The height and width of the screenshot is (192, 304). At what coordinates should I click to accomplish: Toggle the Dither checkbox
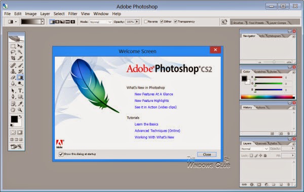[x=162, y=21]
